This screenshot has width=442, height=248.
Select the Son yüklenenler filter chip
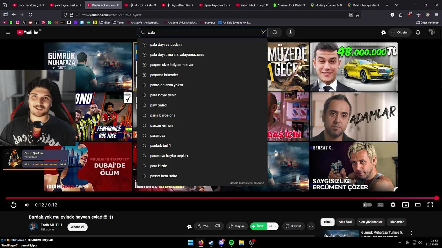tap(371, 222)
